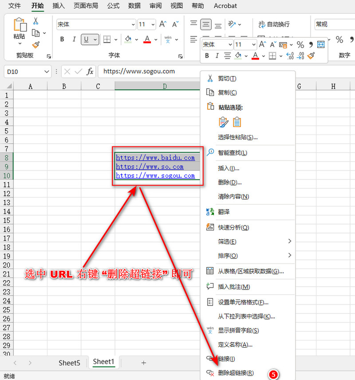This screenshot has height=380, width=355.
Task: Click the comma style icon in mini toolbar
Action: click(311, 44)
